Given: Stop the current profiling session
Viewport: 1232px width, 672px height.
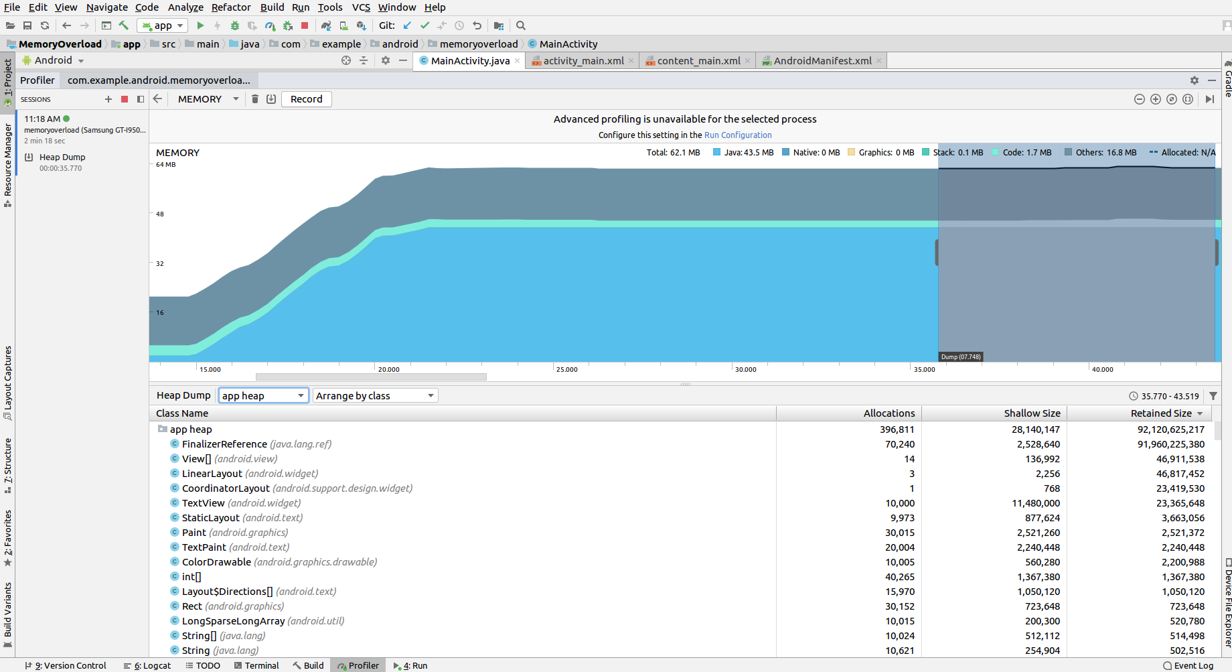Looking at the screenshot, I should [x=125, y=99].
